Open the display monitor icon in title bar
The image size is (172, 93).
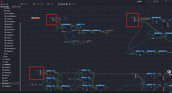(155, 1)
